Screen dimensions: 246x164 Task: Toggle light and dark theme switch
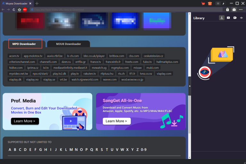(221, 4)
